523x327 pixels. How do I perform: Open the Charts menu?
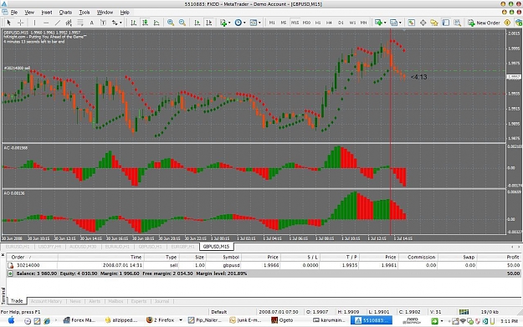point(65,13)
